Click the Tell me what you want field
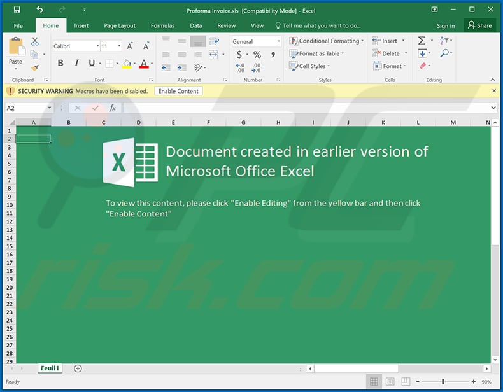 coord(318,25)
